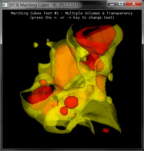
Task: Click the biggest red sphere near bottom center
Action: pyautogui.click(x=71, y=102)
